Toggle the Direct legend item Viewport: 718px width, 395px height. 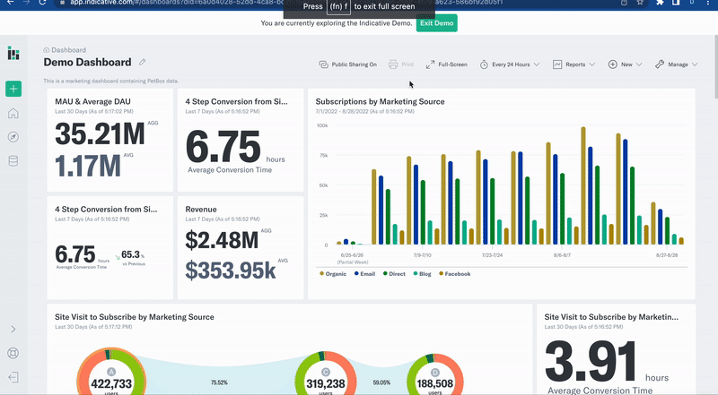click(x=394, y=274)
